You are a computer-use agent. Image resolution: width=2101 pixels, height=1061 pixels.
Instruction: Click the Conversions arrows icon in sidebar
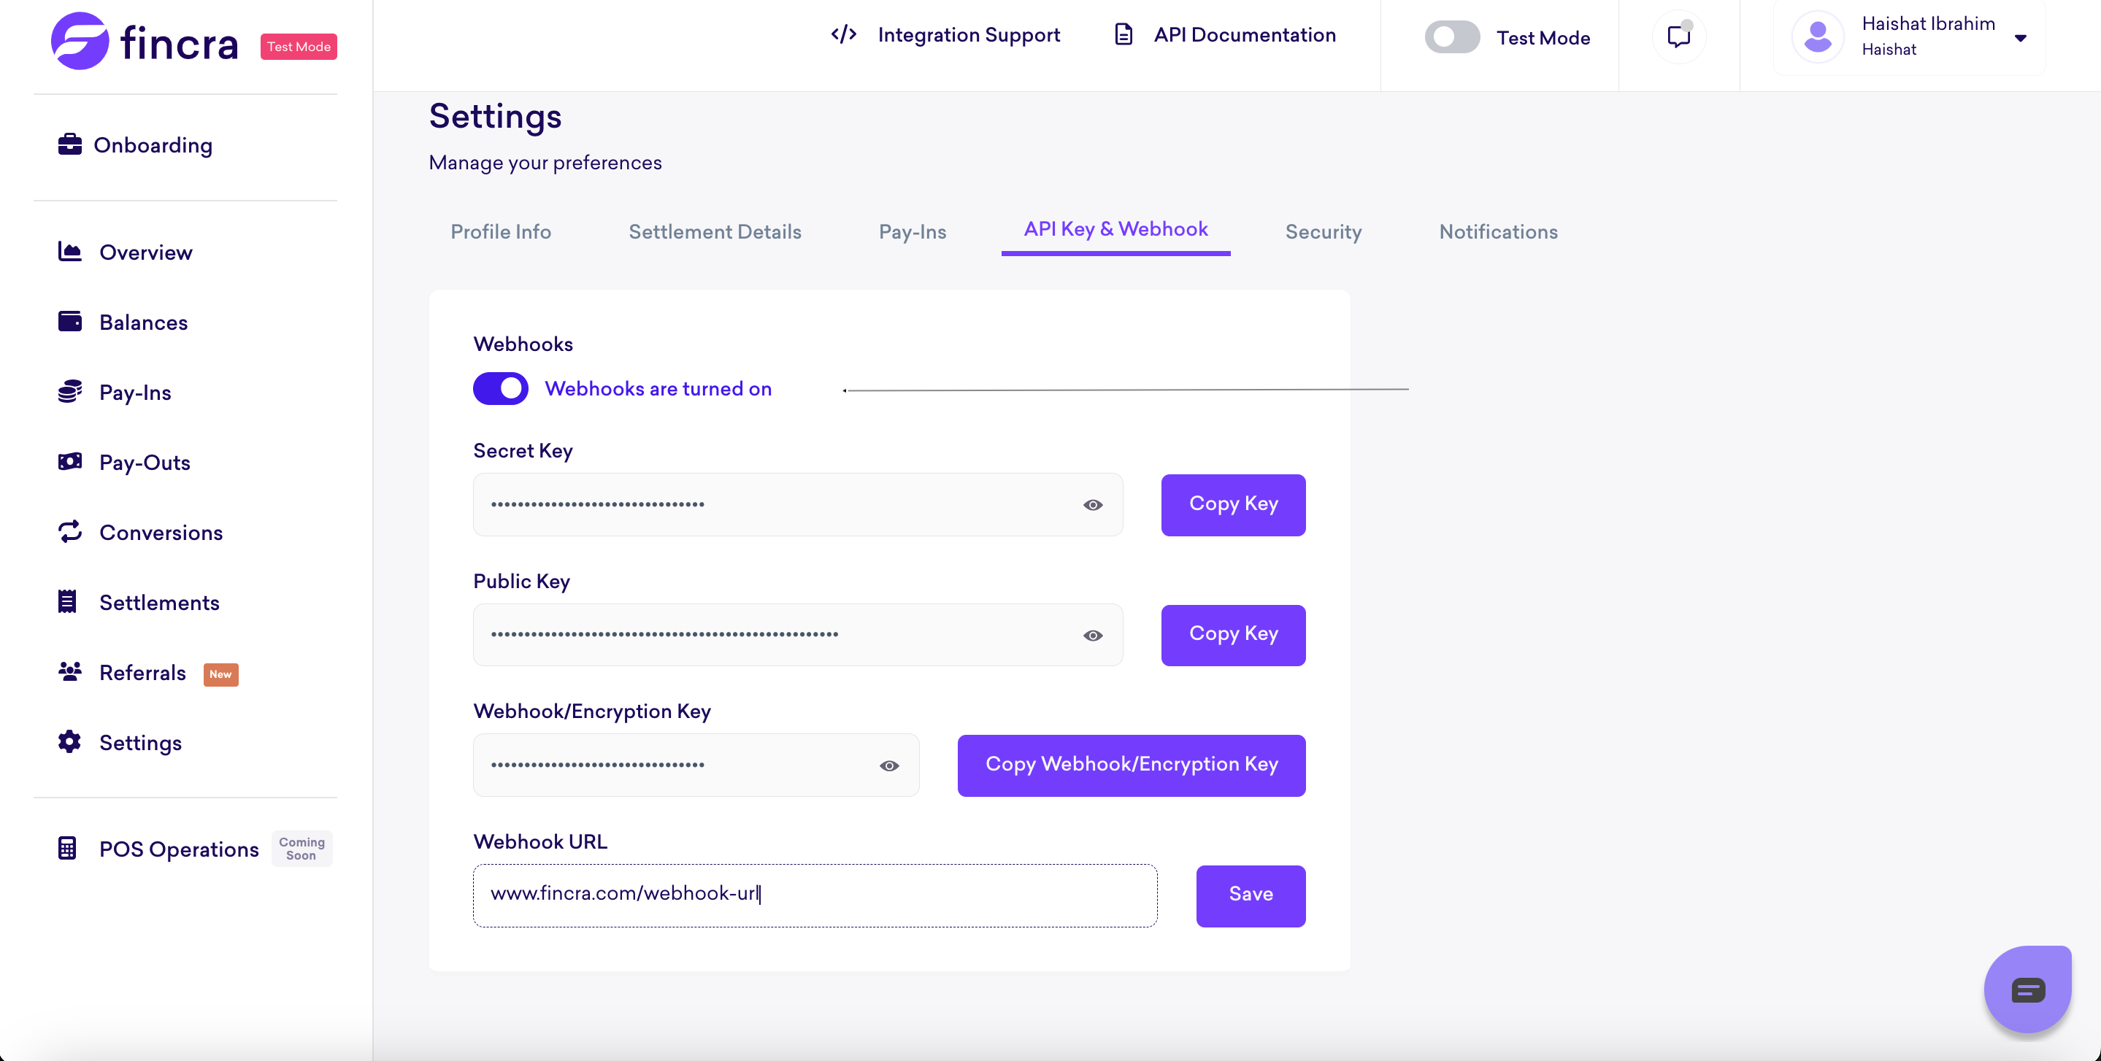coord(70,532)
